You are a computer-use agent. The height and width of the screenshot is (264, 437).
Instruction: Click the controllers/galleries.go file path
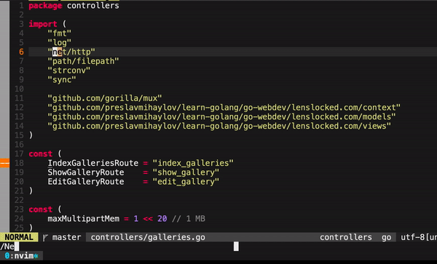148,237
